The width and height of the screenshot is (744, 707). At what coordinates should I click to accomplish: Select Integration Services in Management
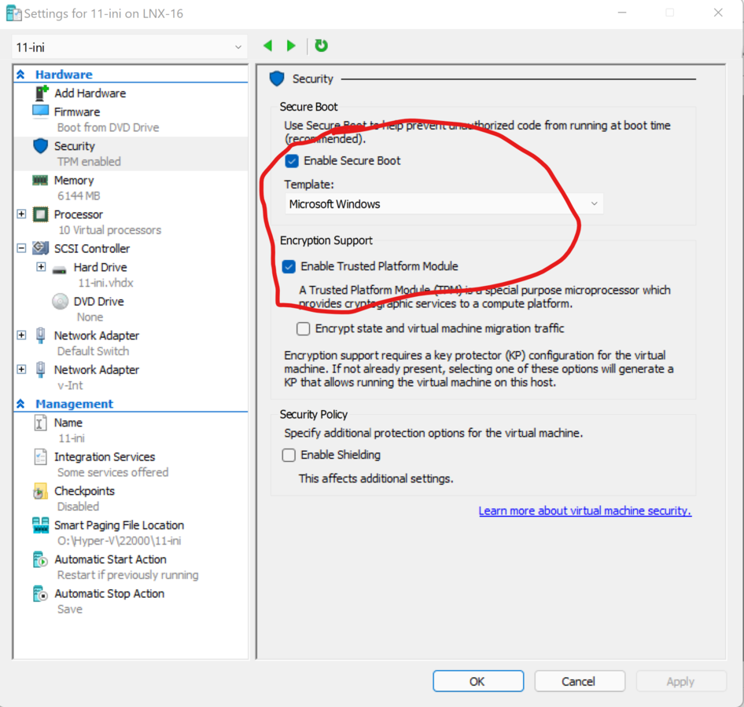pos(104,457)
